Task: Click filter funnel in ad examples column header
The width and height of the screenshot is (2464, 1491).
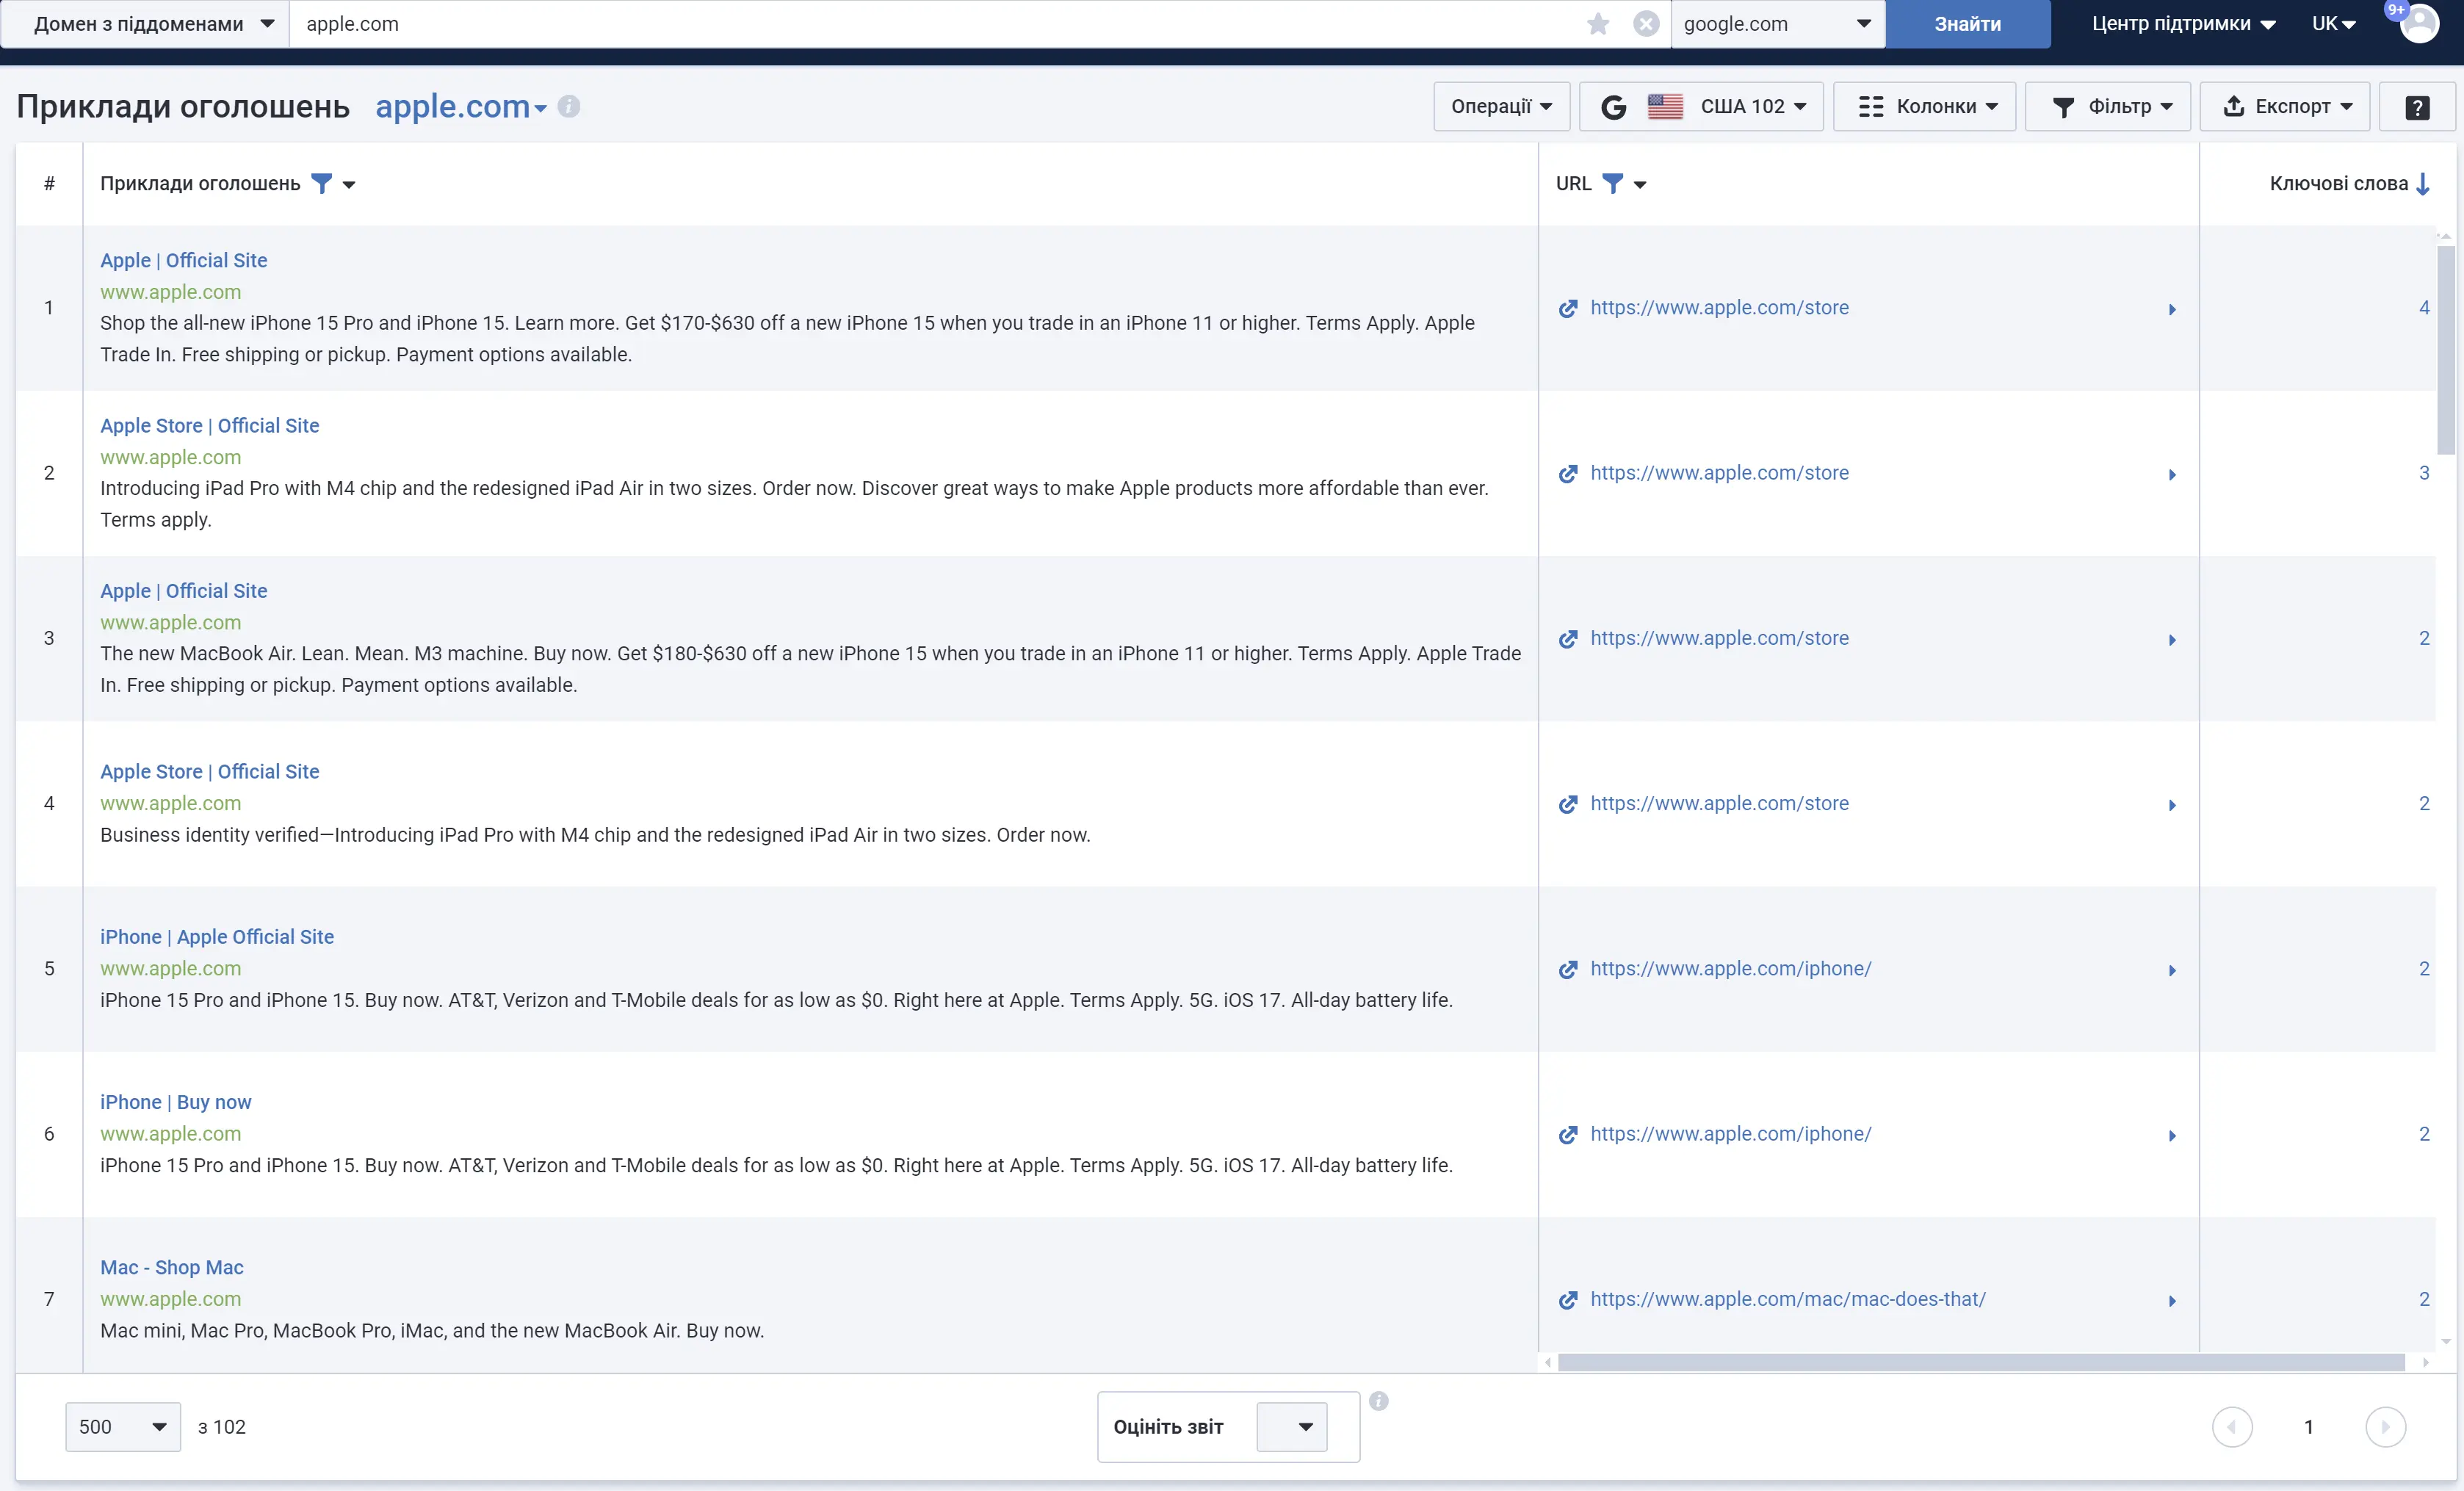Action: coord(321,183)
